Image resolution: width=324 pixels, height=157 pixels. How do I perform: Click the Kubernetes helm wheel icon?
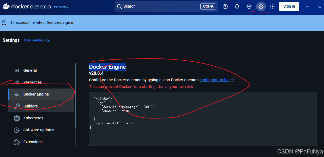17,118
